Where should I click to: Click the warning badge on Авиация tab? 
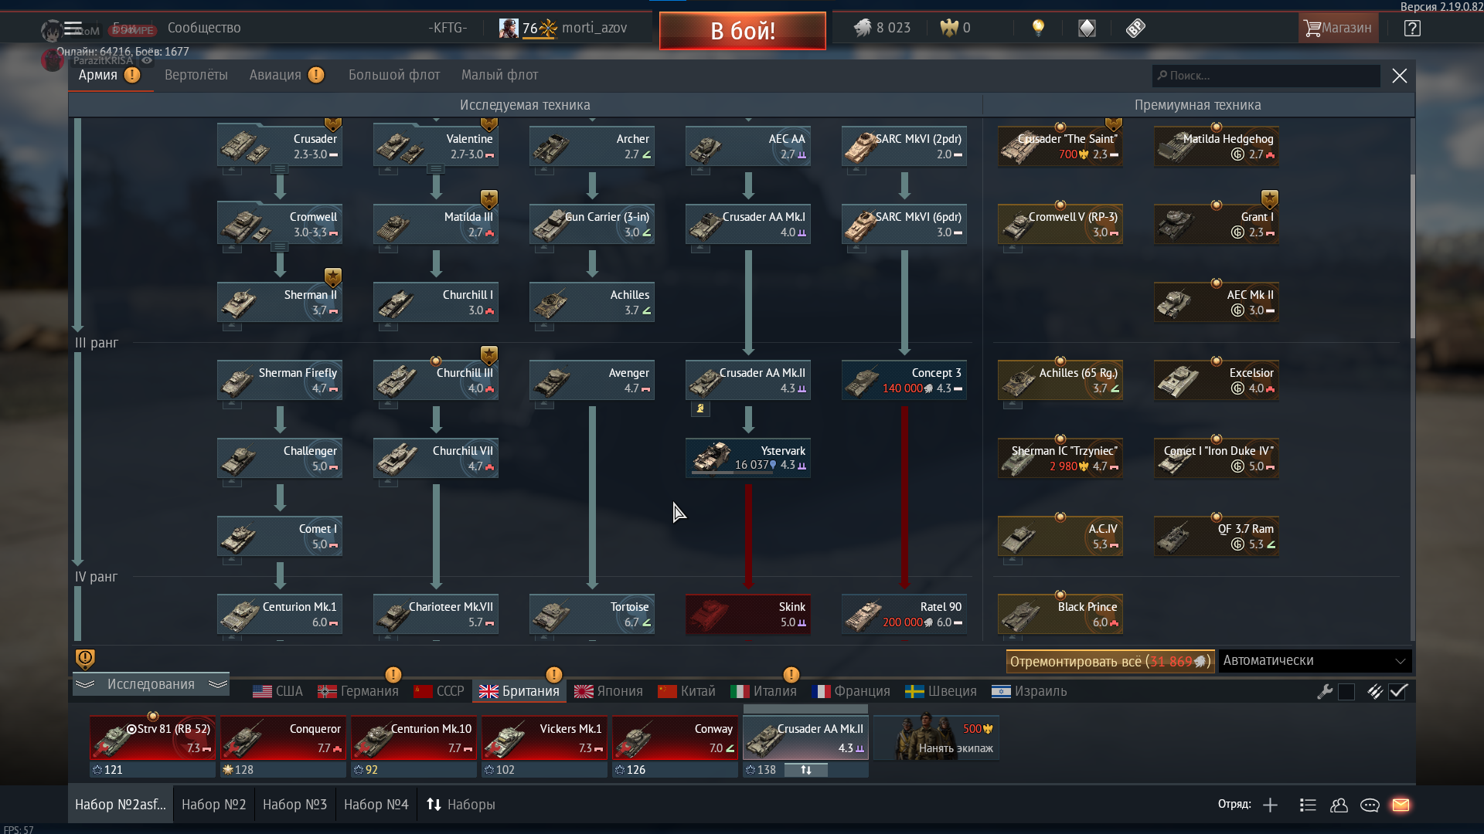tap(316, 75)
